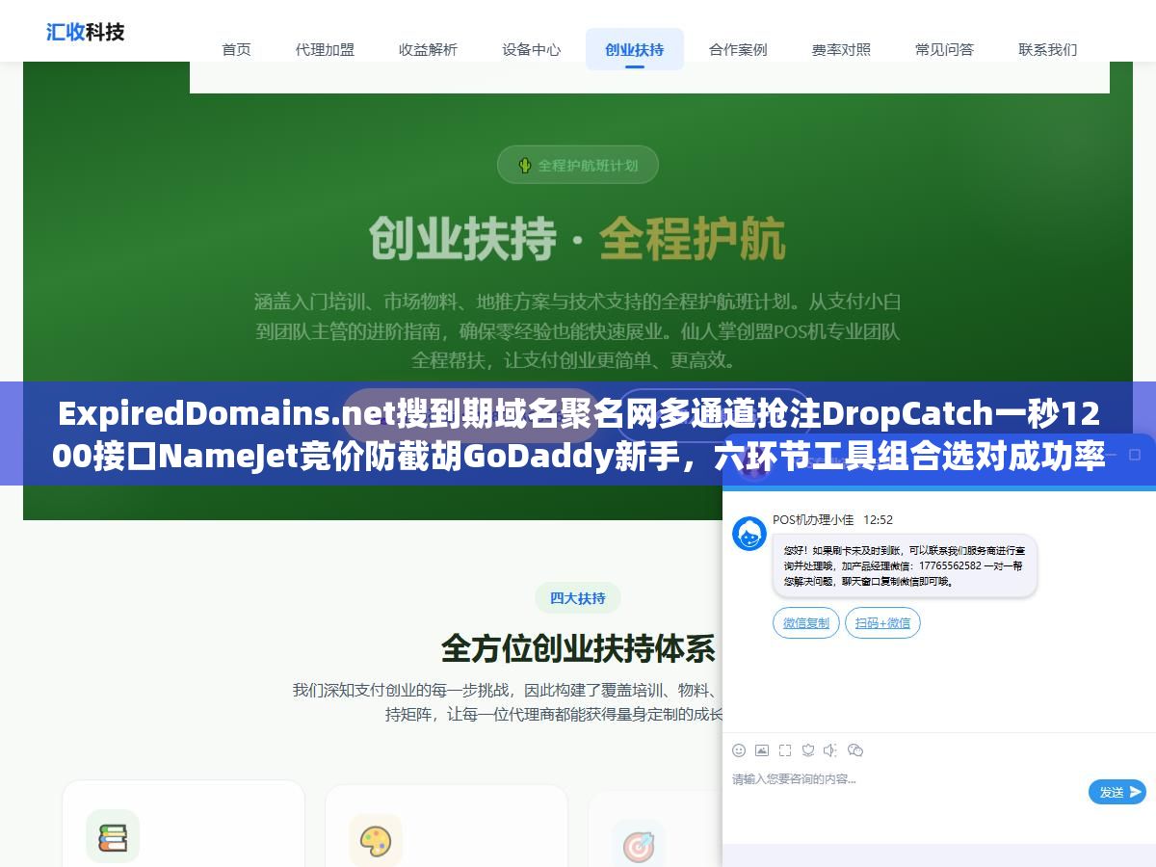Click the target dart card icon
The image size is (1156, 867).
coord(639,846)
